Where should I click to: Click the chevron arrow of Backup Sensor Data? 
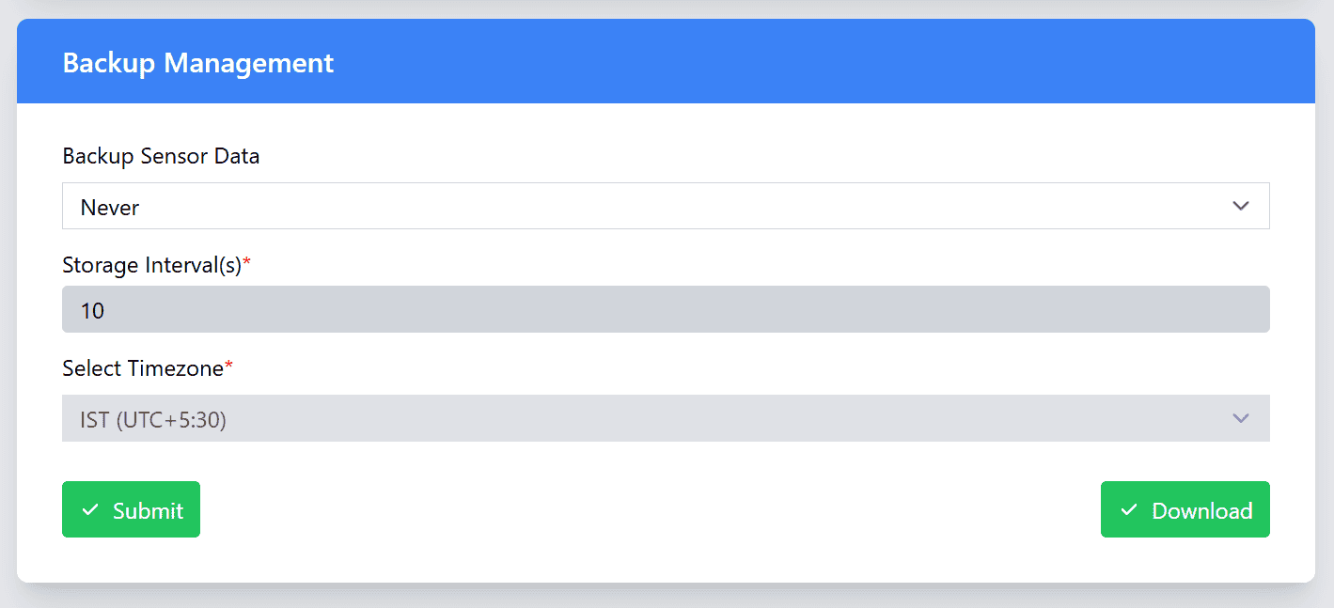[1241, 206]
